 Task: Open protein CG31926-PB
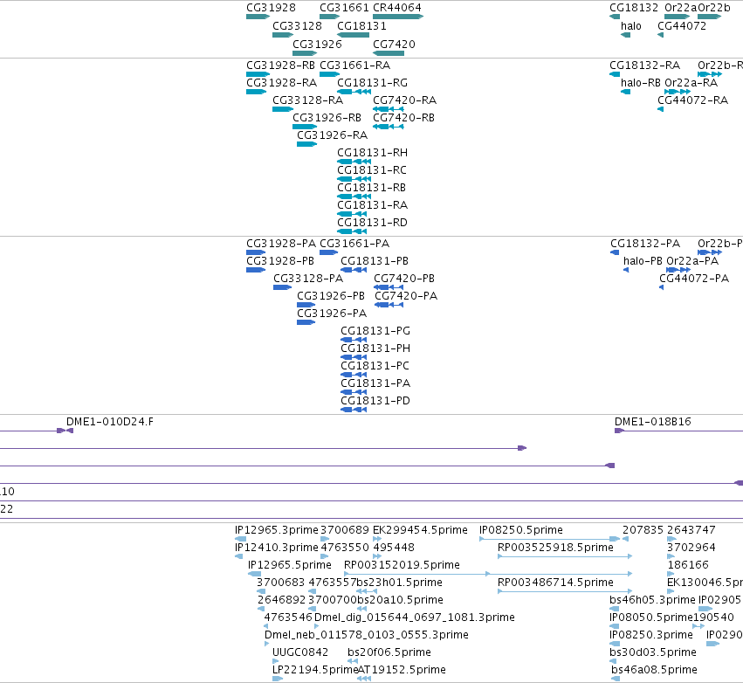(306, 305)
